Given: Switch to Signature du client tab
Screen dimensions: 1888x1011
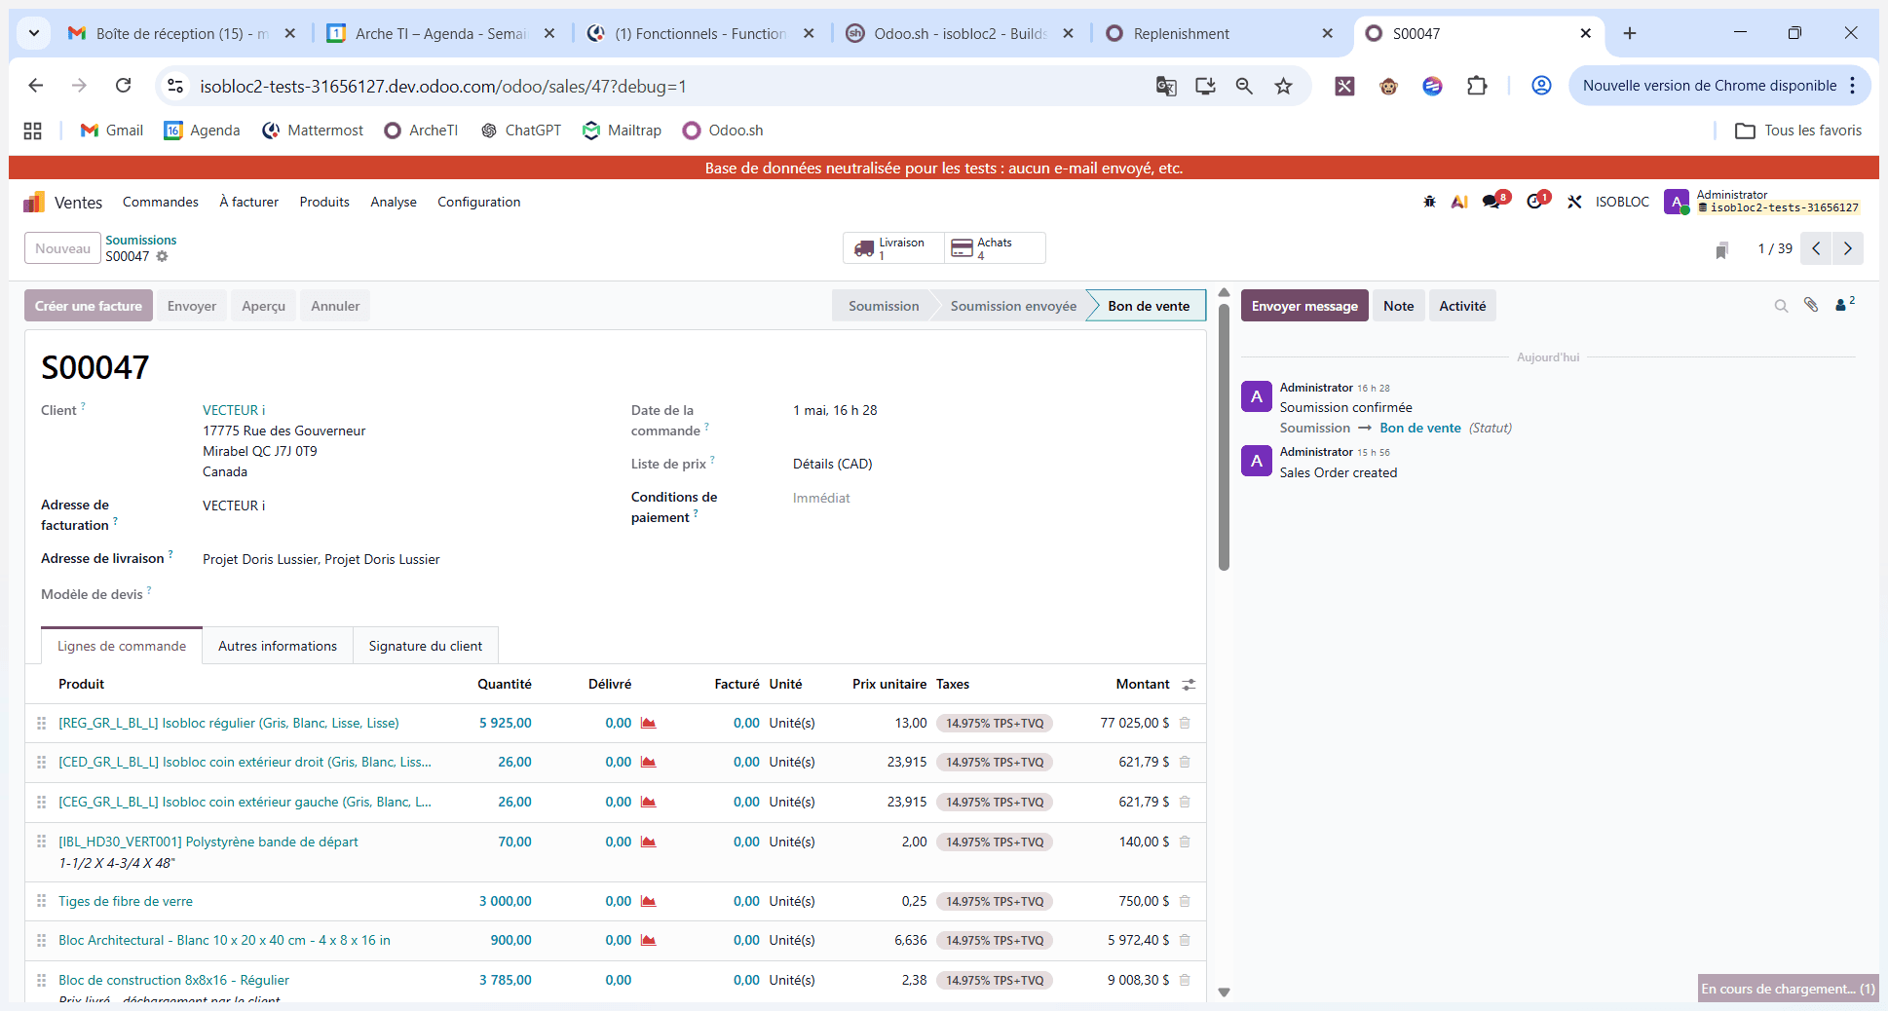Looking at the screenshot, I should point(426,646).
